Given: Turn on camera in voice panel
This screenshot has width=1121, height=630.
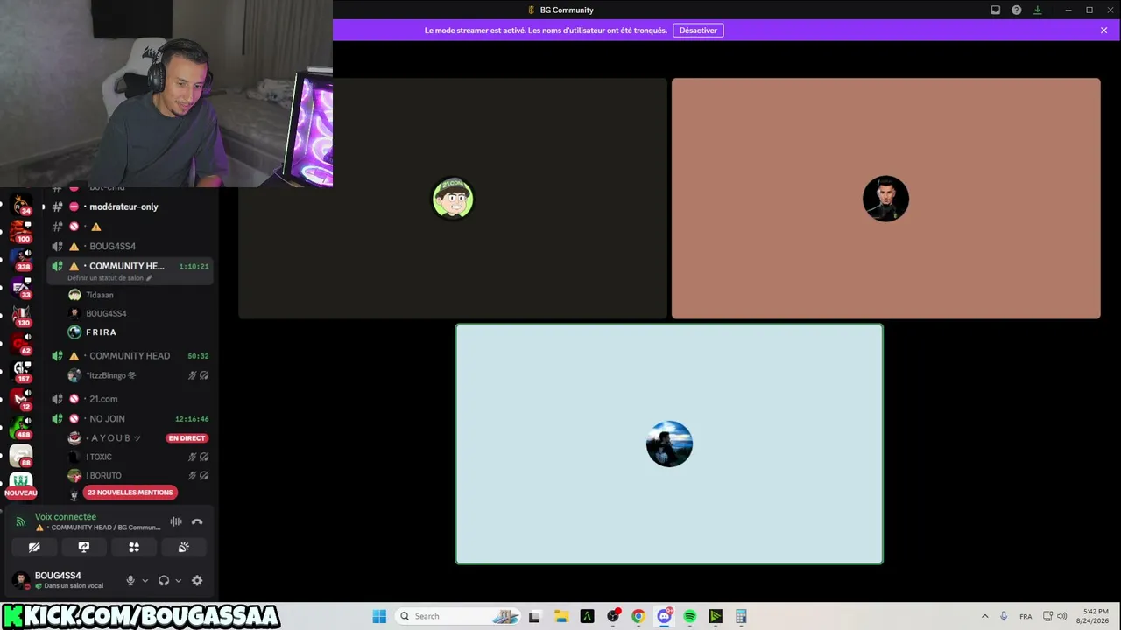Looking at the screenshot, I should 34,547.
